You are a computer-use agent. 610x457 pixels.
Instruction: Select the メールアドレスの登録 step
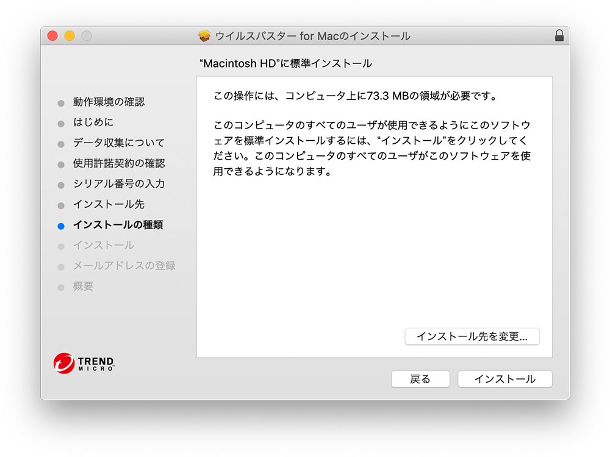click(x=124, y=266)
